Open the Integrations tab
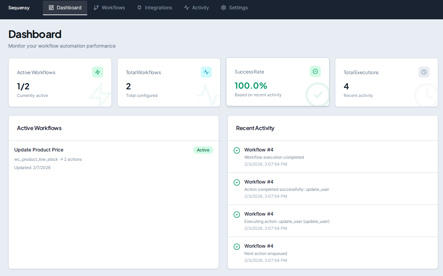 coord(154,8)
